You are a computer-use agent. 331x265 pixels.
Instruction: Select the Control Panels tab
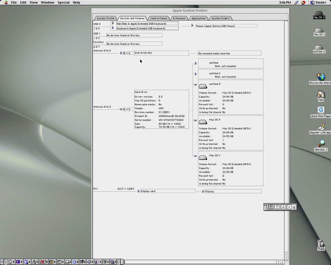[158, 18]
